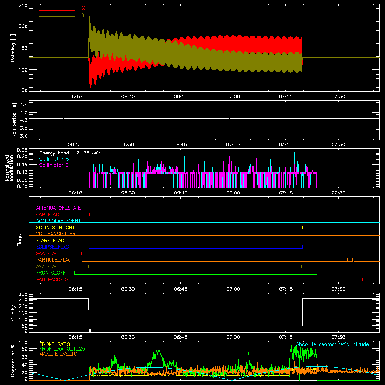
Task: Click the 250 tick label on Pointing axis
Action: coord(23,6)
